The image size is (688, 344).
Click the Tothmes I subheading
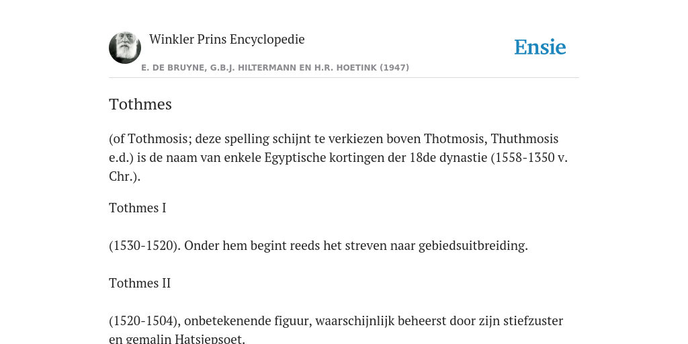point(137,208)
